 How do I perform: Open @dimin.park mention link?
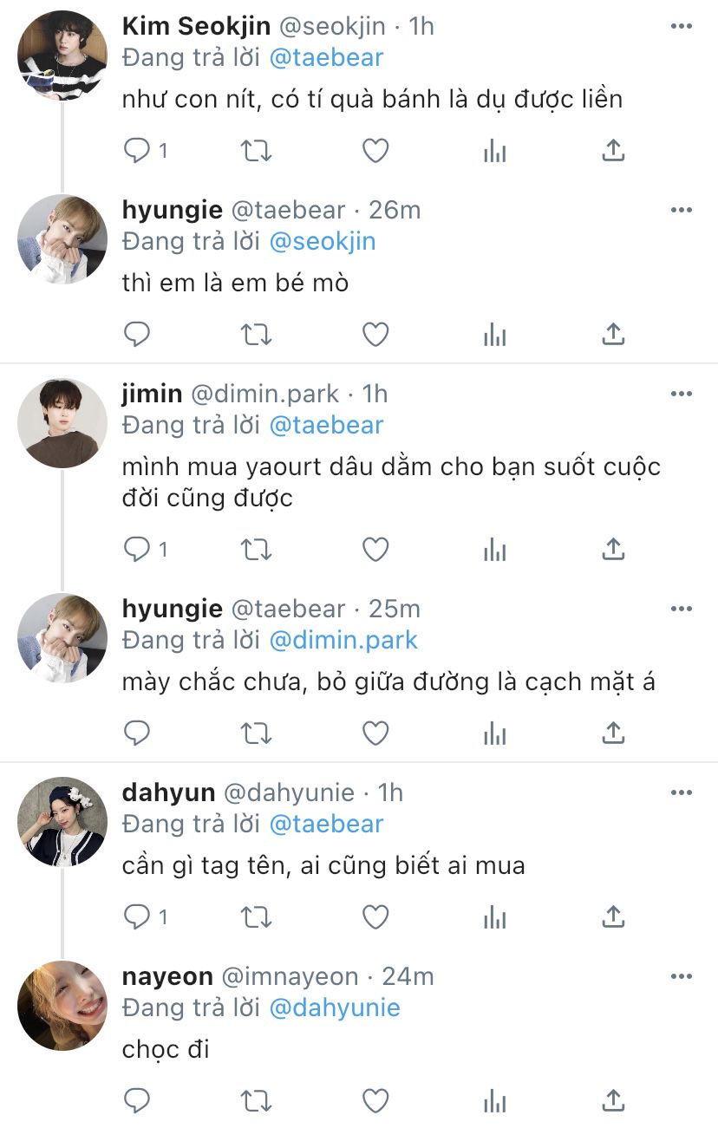click(343, 640)
